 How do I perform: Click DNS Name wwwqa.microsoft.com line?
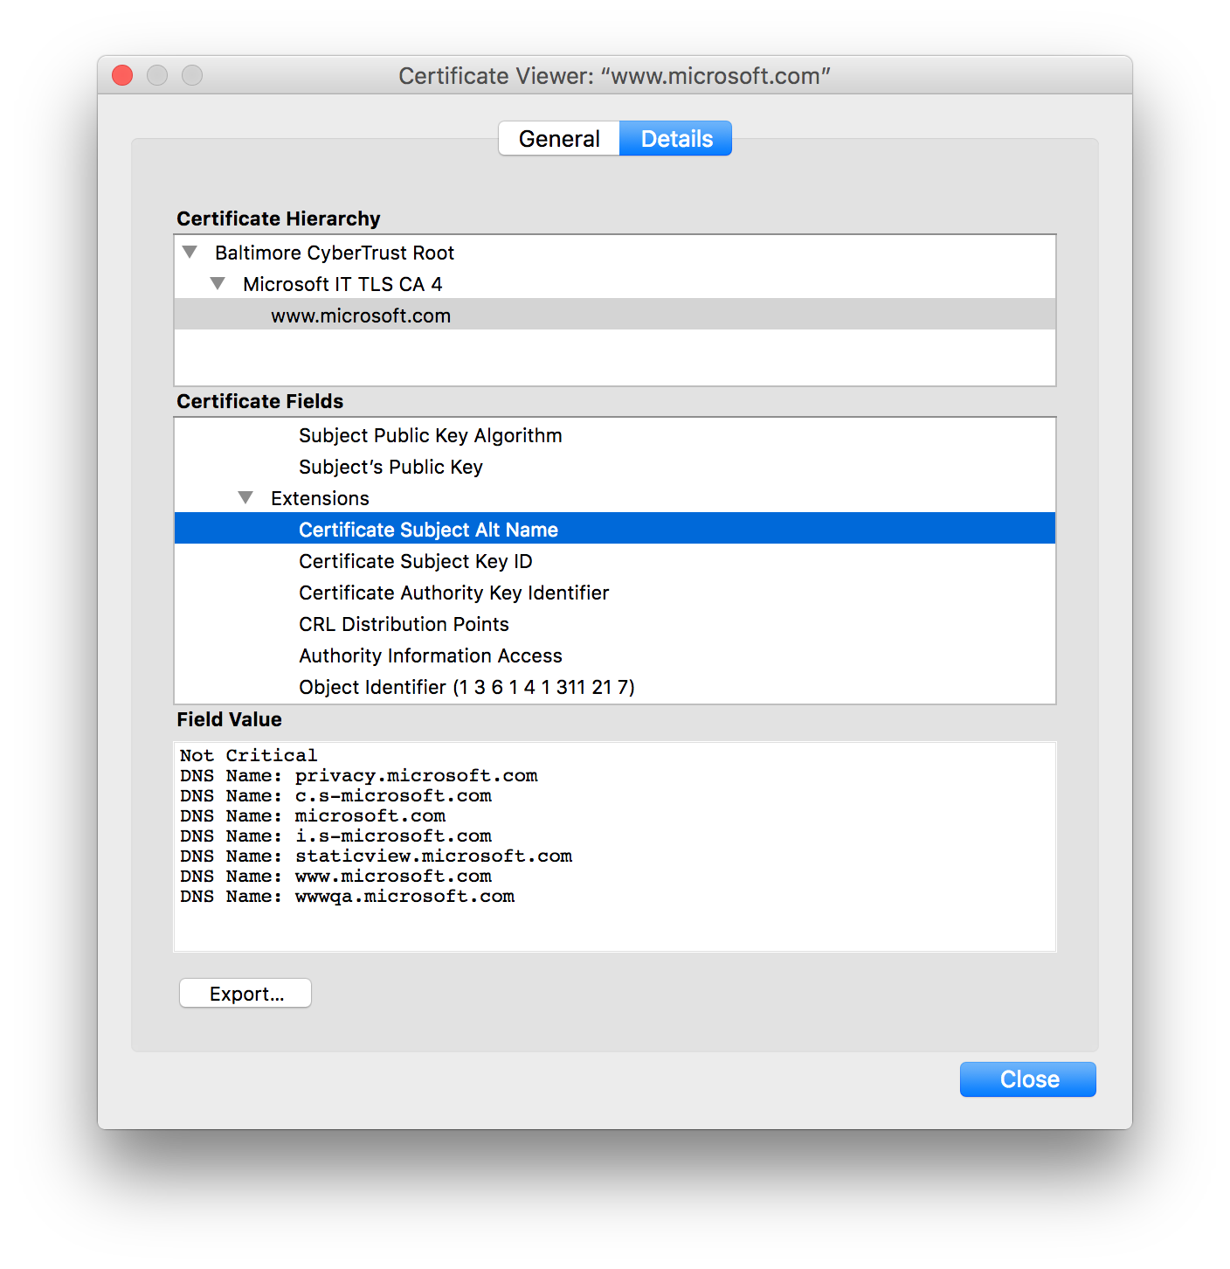347,896
